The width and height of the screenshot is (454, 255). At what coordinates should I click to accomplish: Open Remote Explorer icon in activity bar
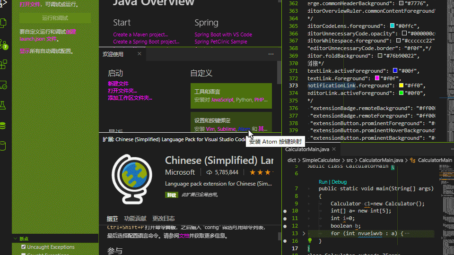click(x=4, y=85)
